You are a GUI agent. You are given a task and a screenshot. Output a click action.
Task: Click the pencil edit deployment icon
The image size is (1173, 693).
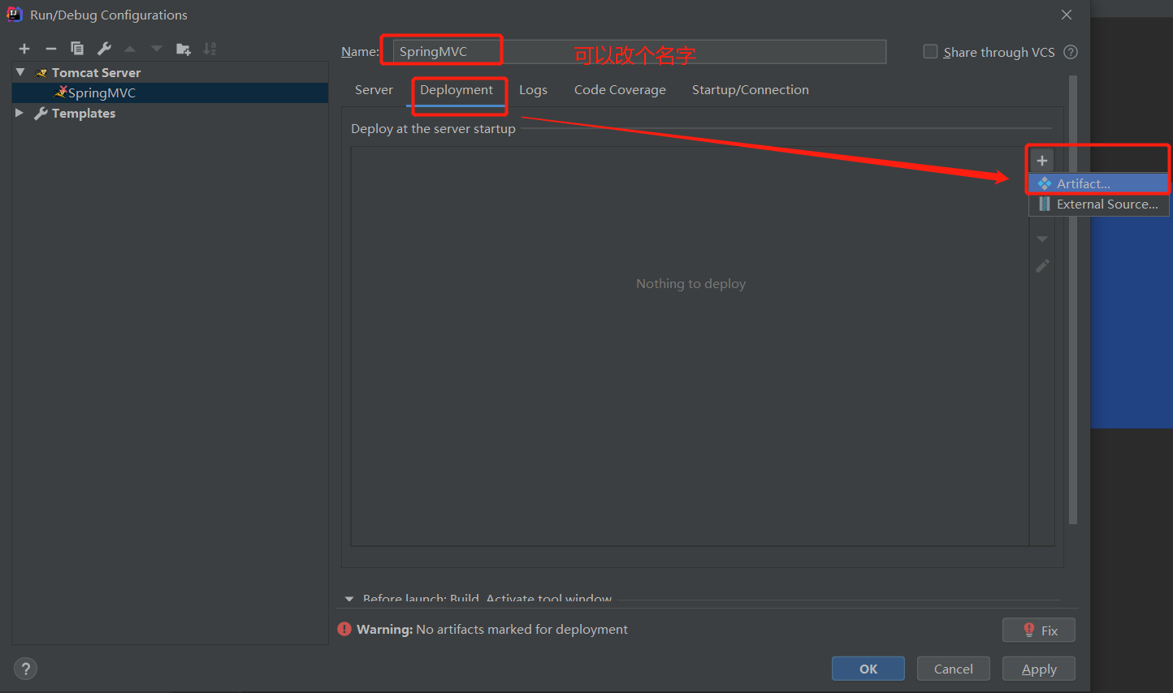[x=1042, y=265]
